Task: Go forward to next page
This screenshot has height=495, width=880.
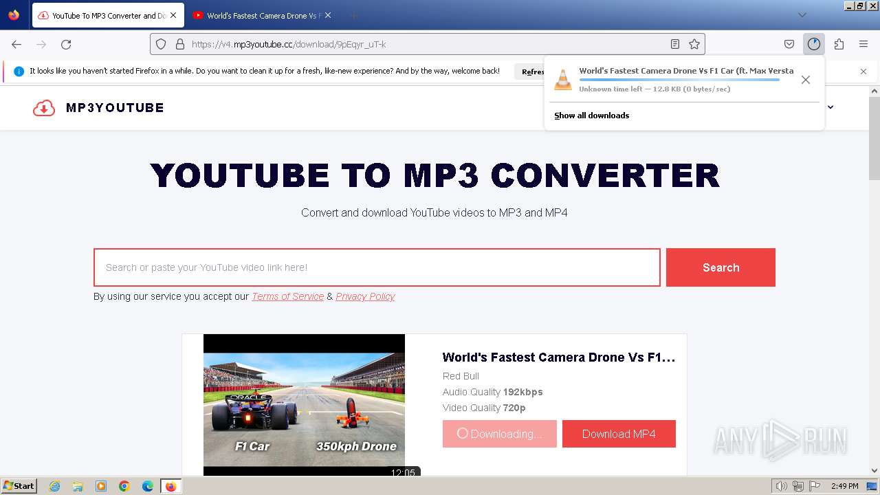Action: click(x=41, y=44)
